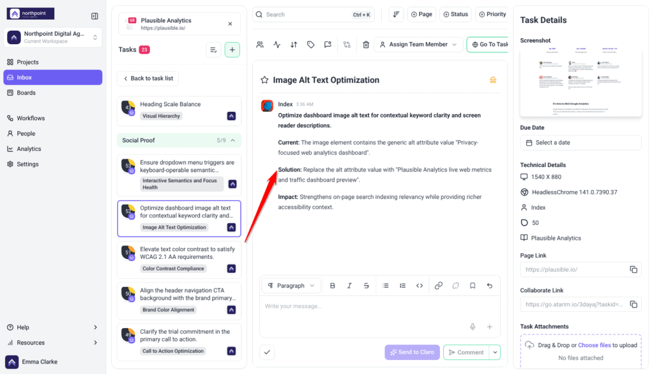This screenshot has height=374, width=654.
Task: Open Settings in sidebar
Action: (x=52, y=164)
